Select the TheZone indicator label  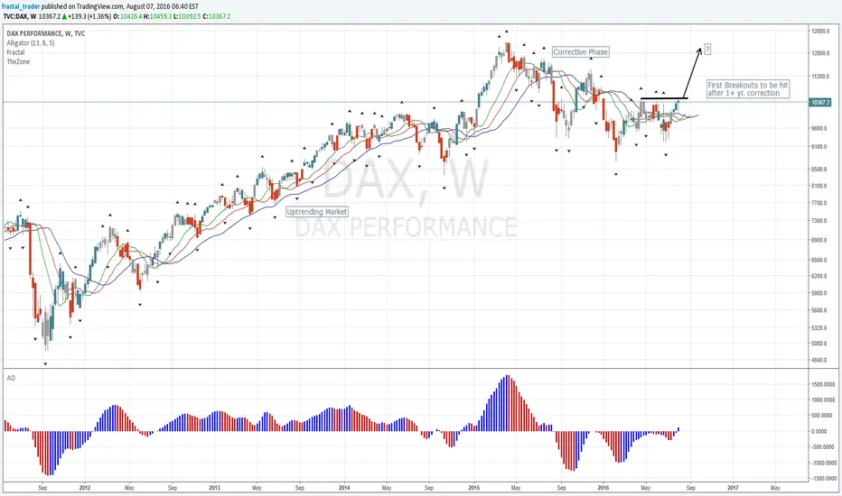(x=18, y=61)
